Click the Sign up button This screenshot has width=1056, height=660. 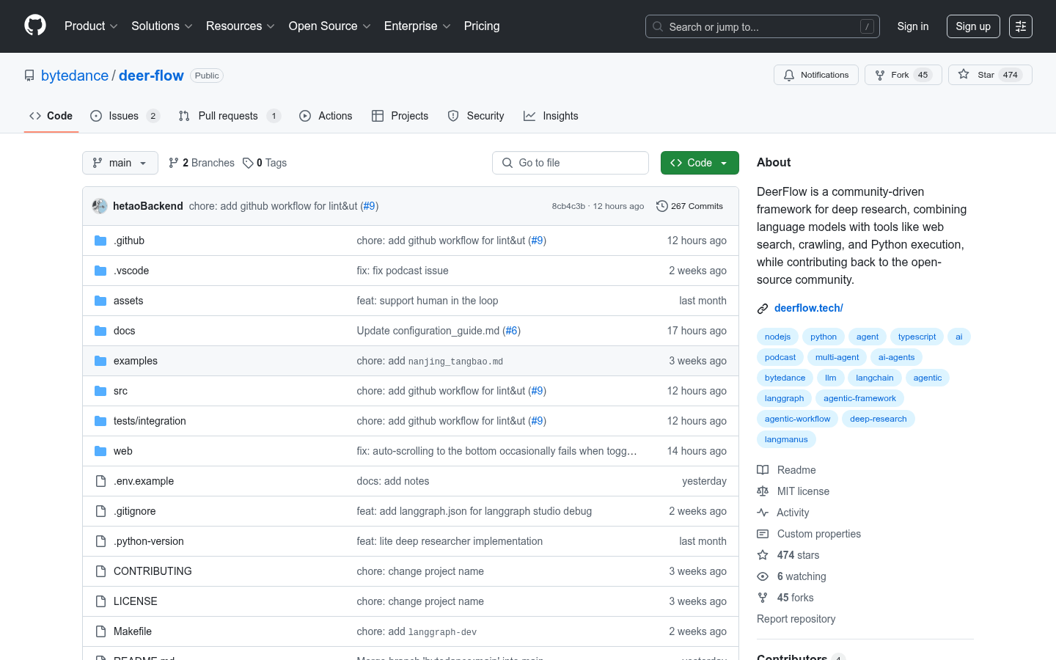pos(972,26)
